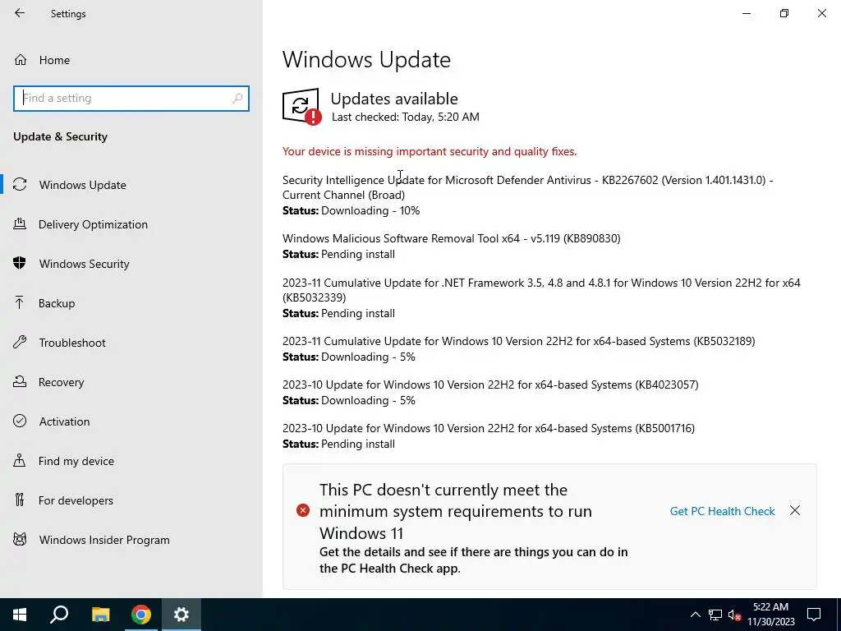Open File Explorer from the taskbar
This screenshot has height=631, width=841.
tap(100, 615)
